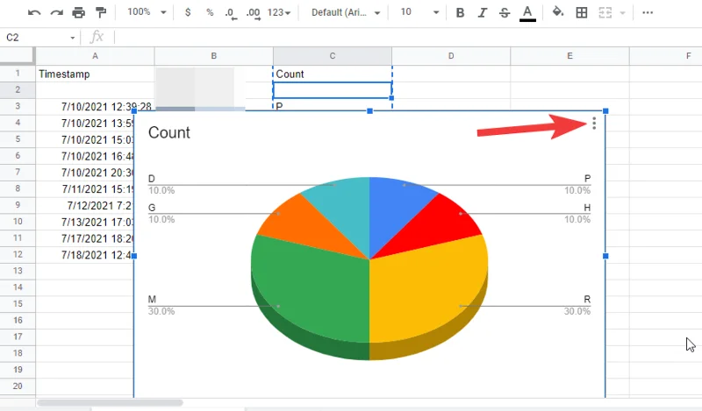Click the D 10.0% data label
This screenshot has width=702, height=411.
click(161, 184)
